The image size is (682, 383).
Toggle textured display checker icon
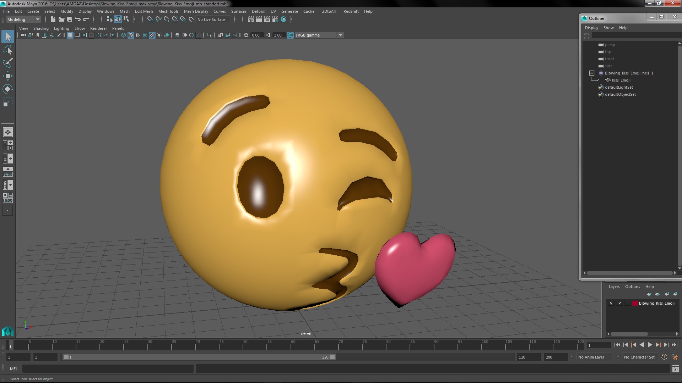point(152,35)
